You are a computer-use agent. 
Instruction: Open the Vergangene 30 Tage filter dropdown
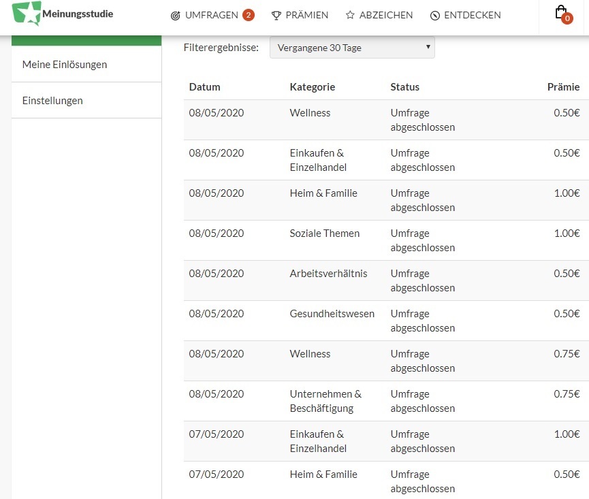[x=352, y=47]
